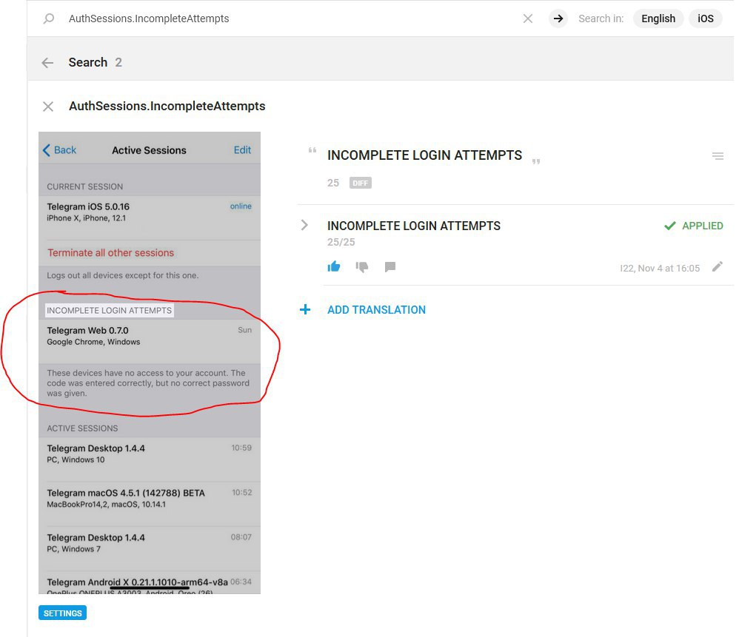Click the Telegram Desktop 1.4.4 Windows 7 row
The height and width of the screenshot is (637, 739).
pyautogui.click(x=150, y=548)
